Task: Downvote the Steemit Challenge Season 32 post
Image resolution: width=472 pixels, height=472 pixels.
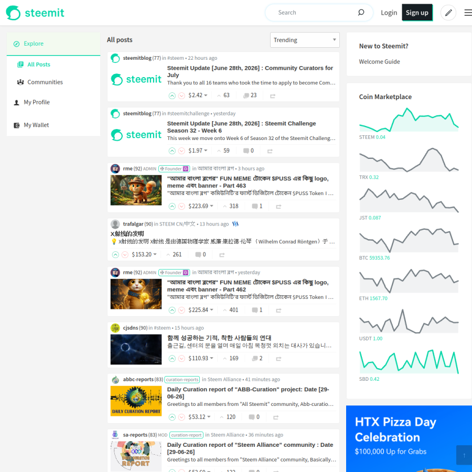Action: (x=181, y=151)
